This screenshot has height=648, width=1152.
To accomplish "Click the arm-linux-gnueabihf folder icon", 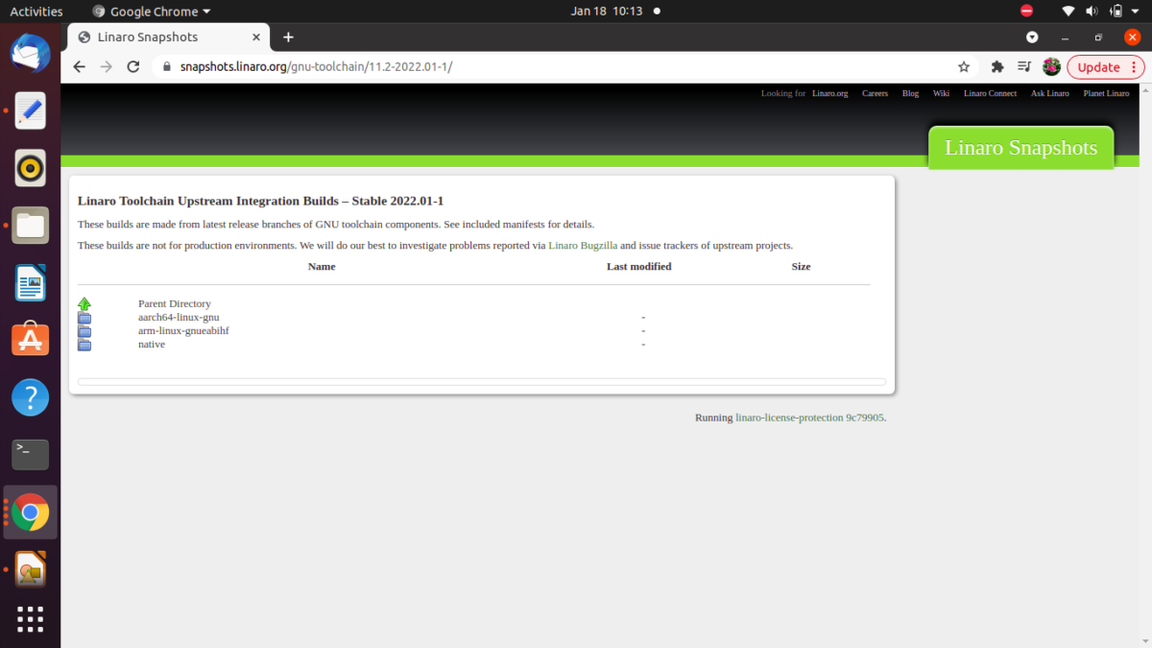I will pyautogui.click(x=84, y=331).
